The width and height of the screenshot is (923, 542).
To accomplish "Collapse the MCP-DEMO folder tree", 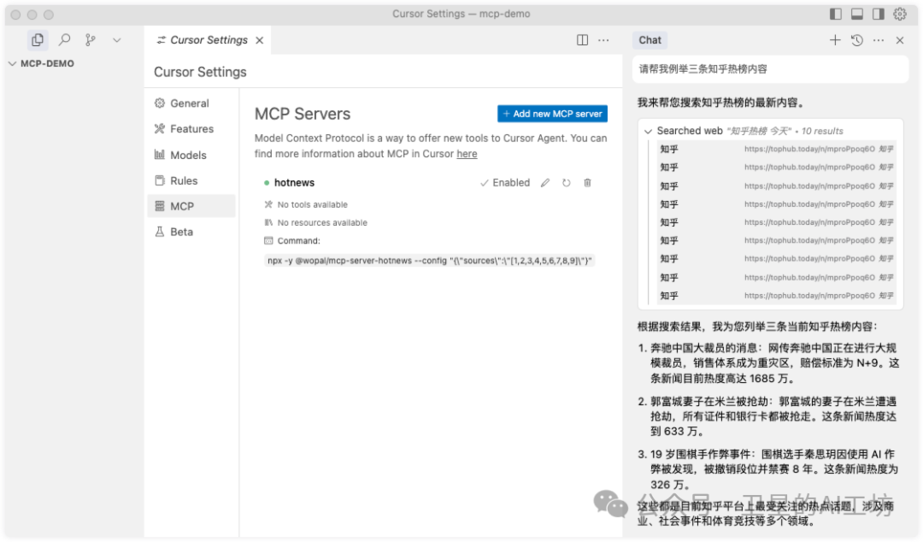I will point(12,63).
